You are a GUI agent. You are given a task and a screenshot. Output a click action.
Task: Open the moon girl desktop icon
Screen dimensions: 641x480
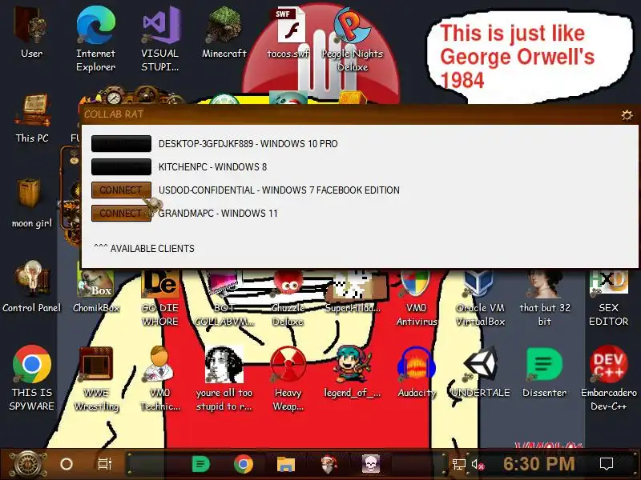32,203
